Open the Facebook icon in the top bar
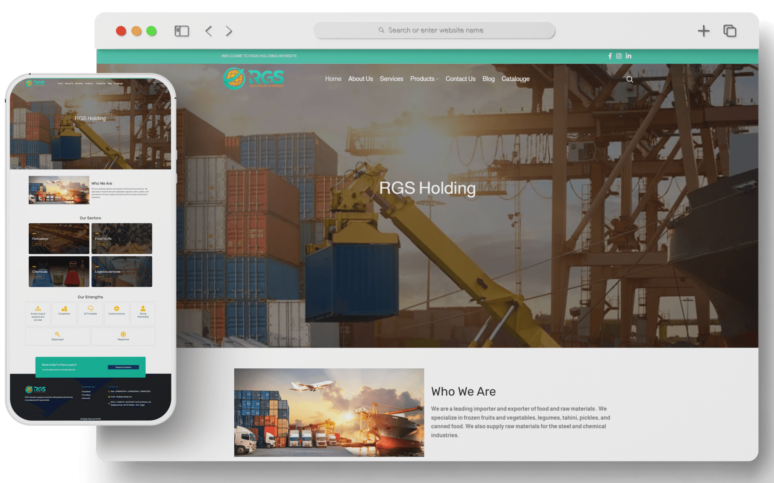This screenshot has width=774, height=483. click(610, 56)
